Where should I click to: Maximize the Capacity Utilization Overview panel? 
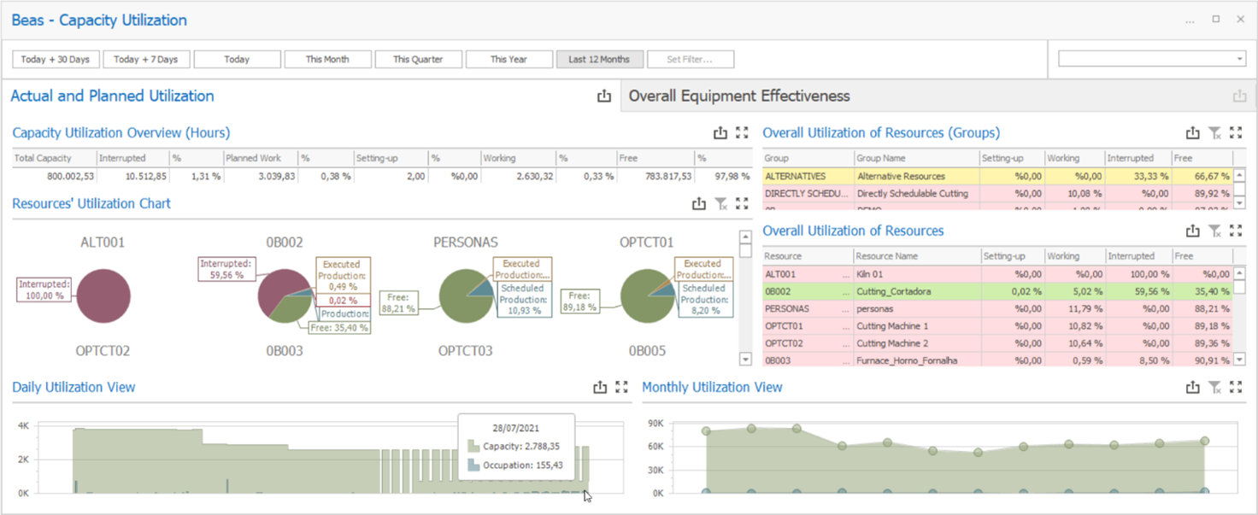742,133
